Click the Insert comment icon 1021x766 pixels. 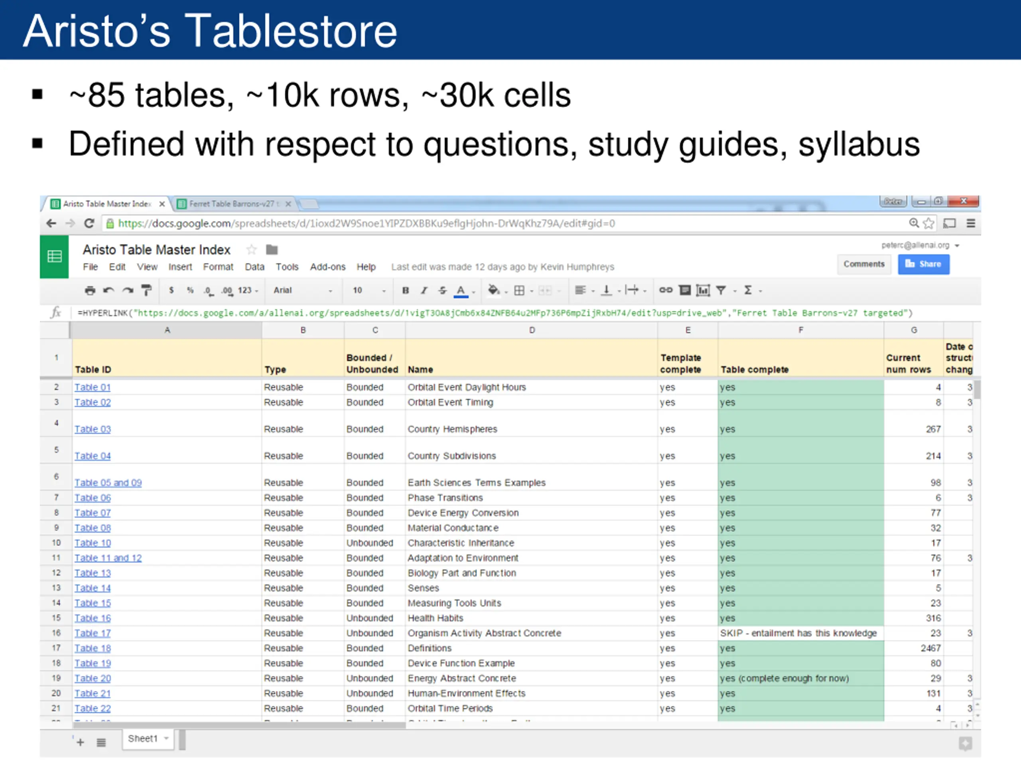(685, 290)
